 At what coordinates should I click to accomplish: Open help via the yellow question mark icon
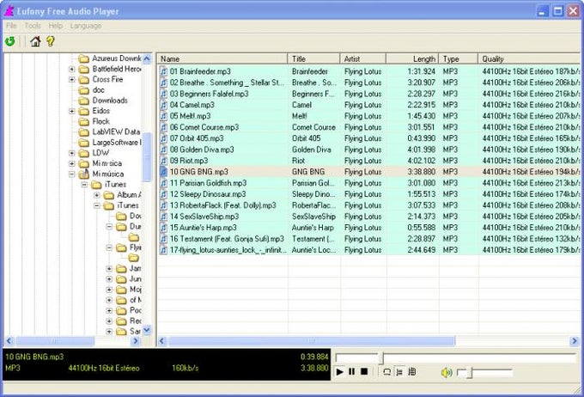pyautogui.click(x=50, y=40)
